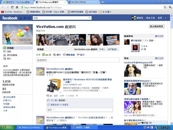
Task: Go to the browser home page icon
Action: (x=17, y=7)
